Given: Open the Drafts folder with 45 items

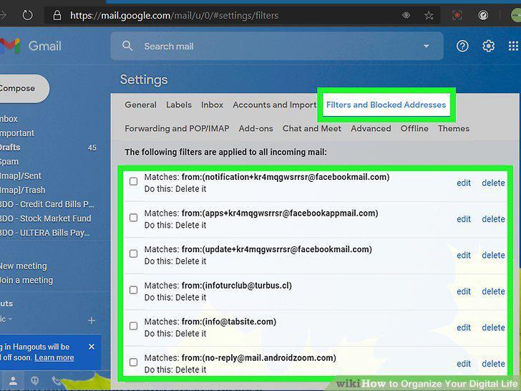Looking at the screenshot, I should [48, 148].
